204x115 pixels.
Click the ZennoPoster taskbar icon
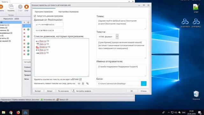[25, 112]
